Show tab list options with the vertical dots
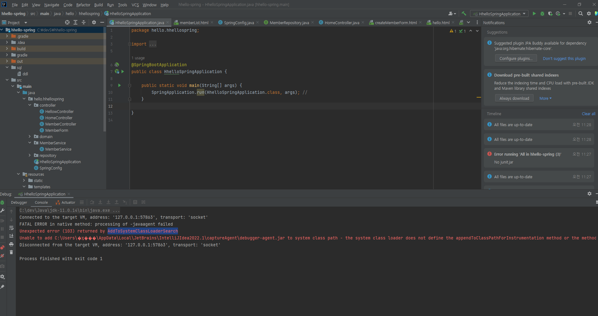This screenshot has width=598, height=316. pos(477,22)
